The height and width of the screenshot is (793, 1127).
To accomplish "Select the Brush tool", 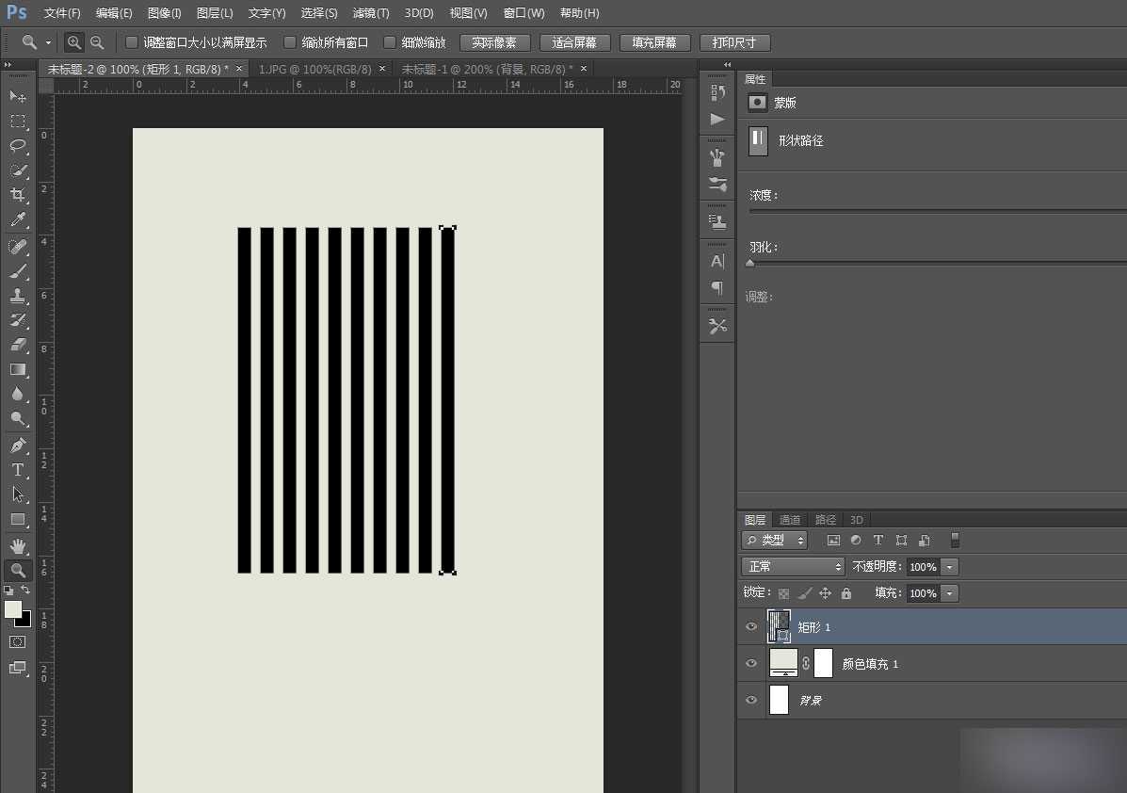I will coord(18,271).
